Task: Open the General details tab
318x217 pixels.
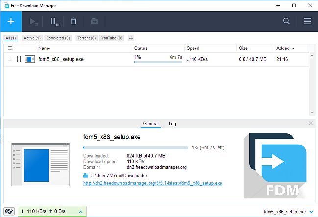Action: (x=151, y=124)
